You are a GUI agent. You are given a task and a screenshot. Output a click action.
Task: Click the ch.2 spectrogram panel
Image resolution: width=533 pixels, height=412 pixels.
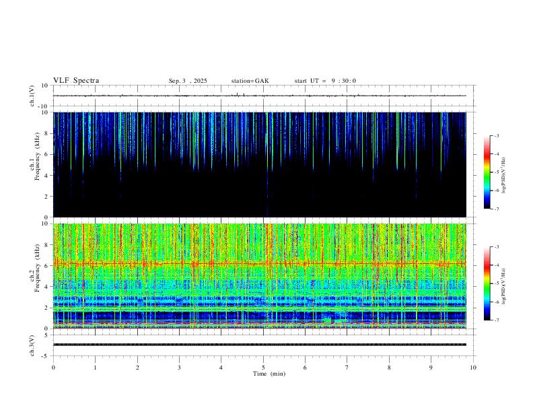[x=260, y=276]
